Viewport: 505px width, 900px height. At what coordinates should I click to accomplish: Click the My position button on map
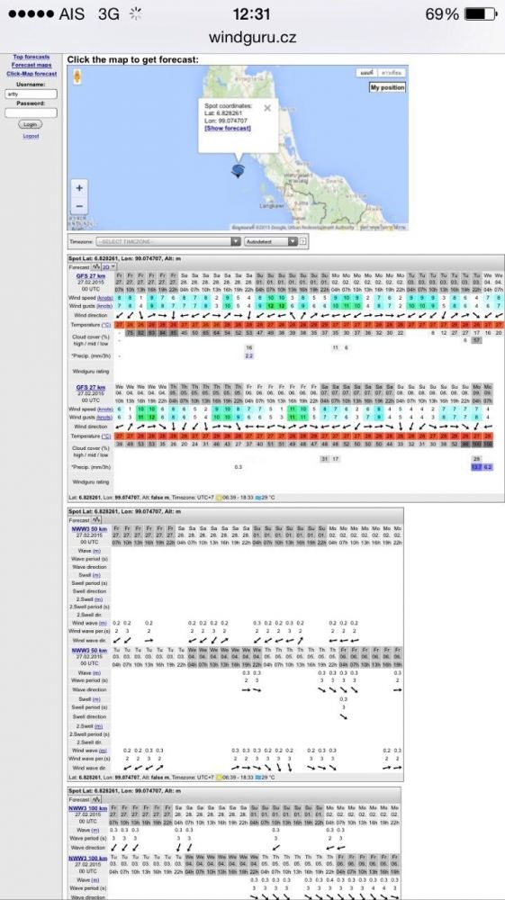[x=387, y=87]
